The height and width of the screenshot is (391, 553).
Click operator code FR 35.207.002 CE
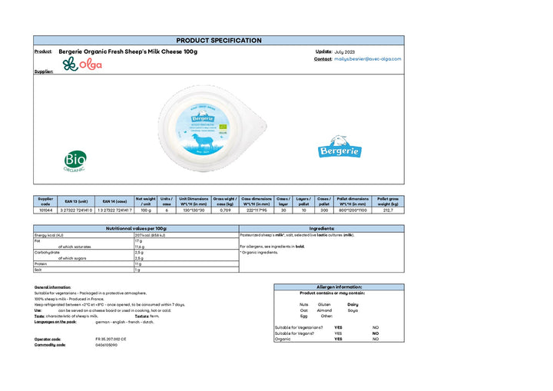point(111,339)
